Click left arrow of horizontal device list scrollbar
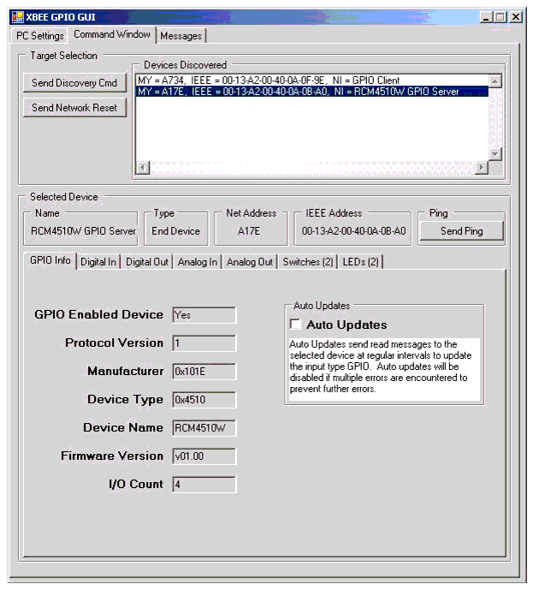The image size is (533, 590). point(141,168)
